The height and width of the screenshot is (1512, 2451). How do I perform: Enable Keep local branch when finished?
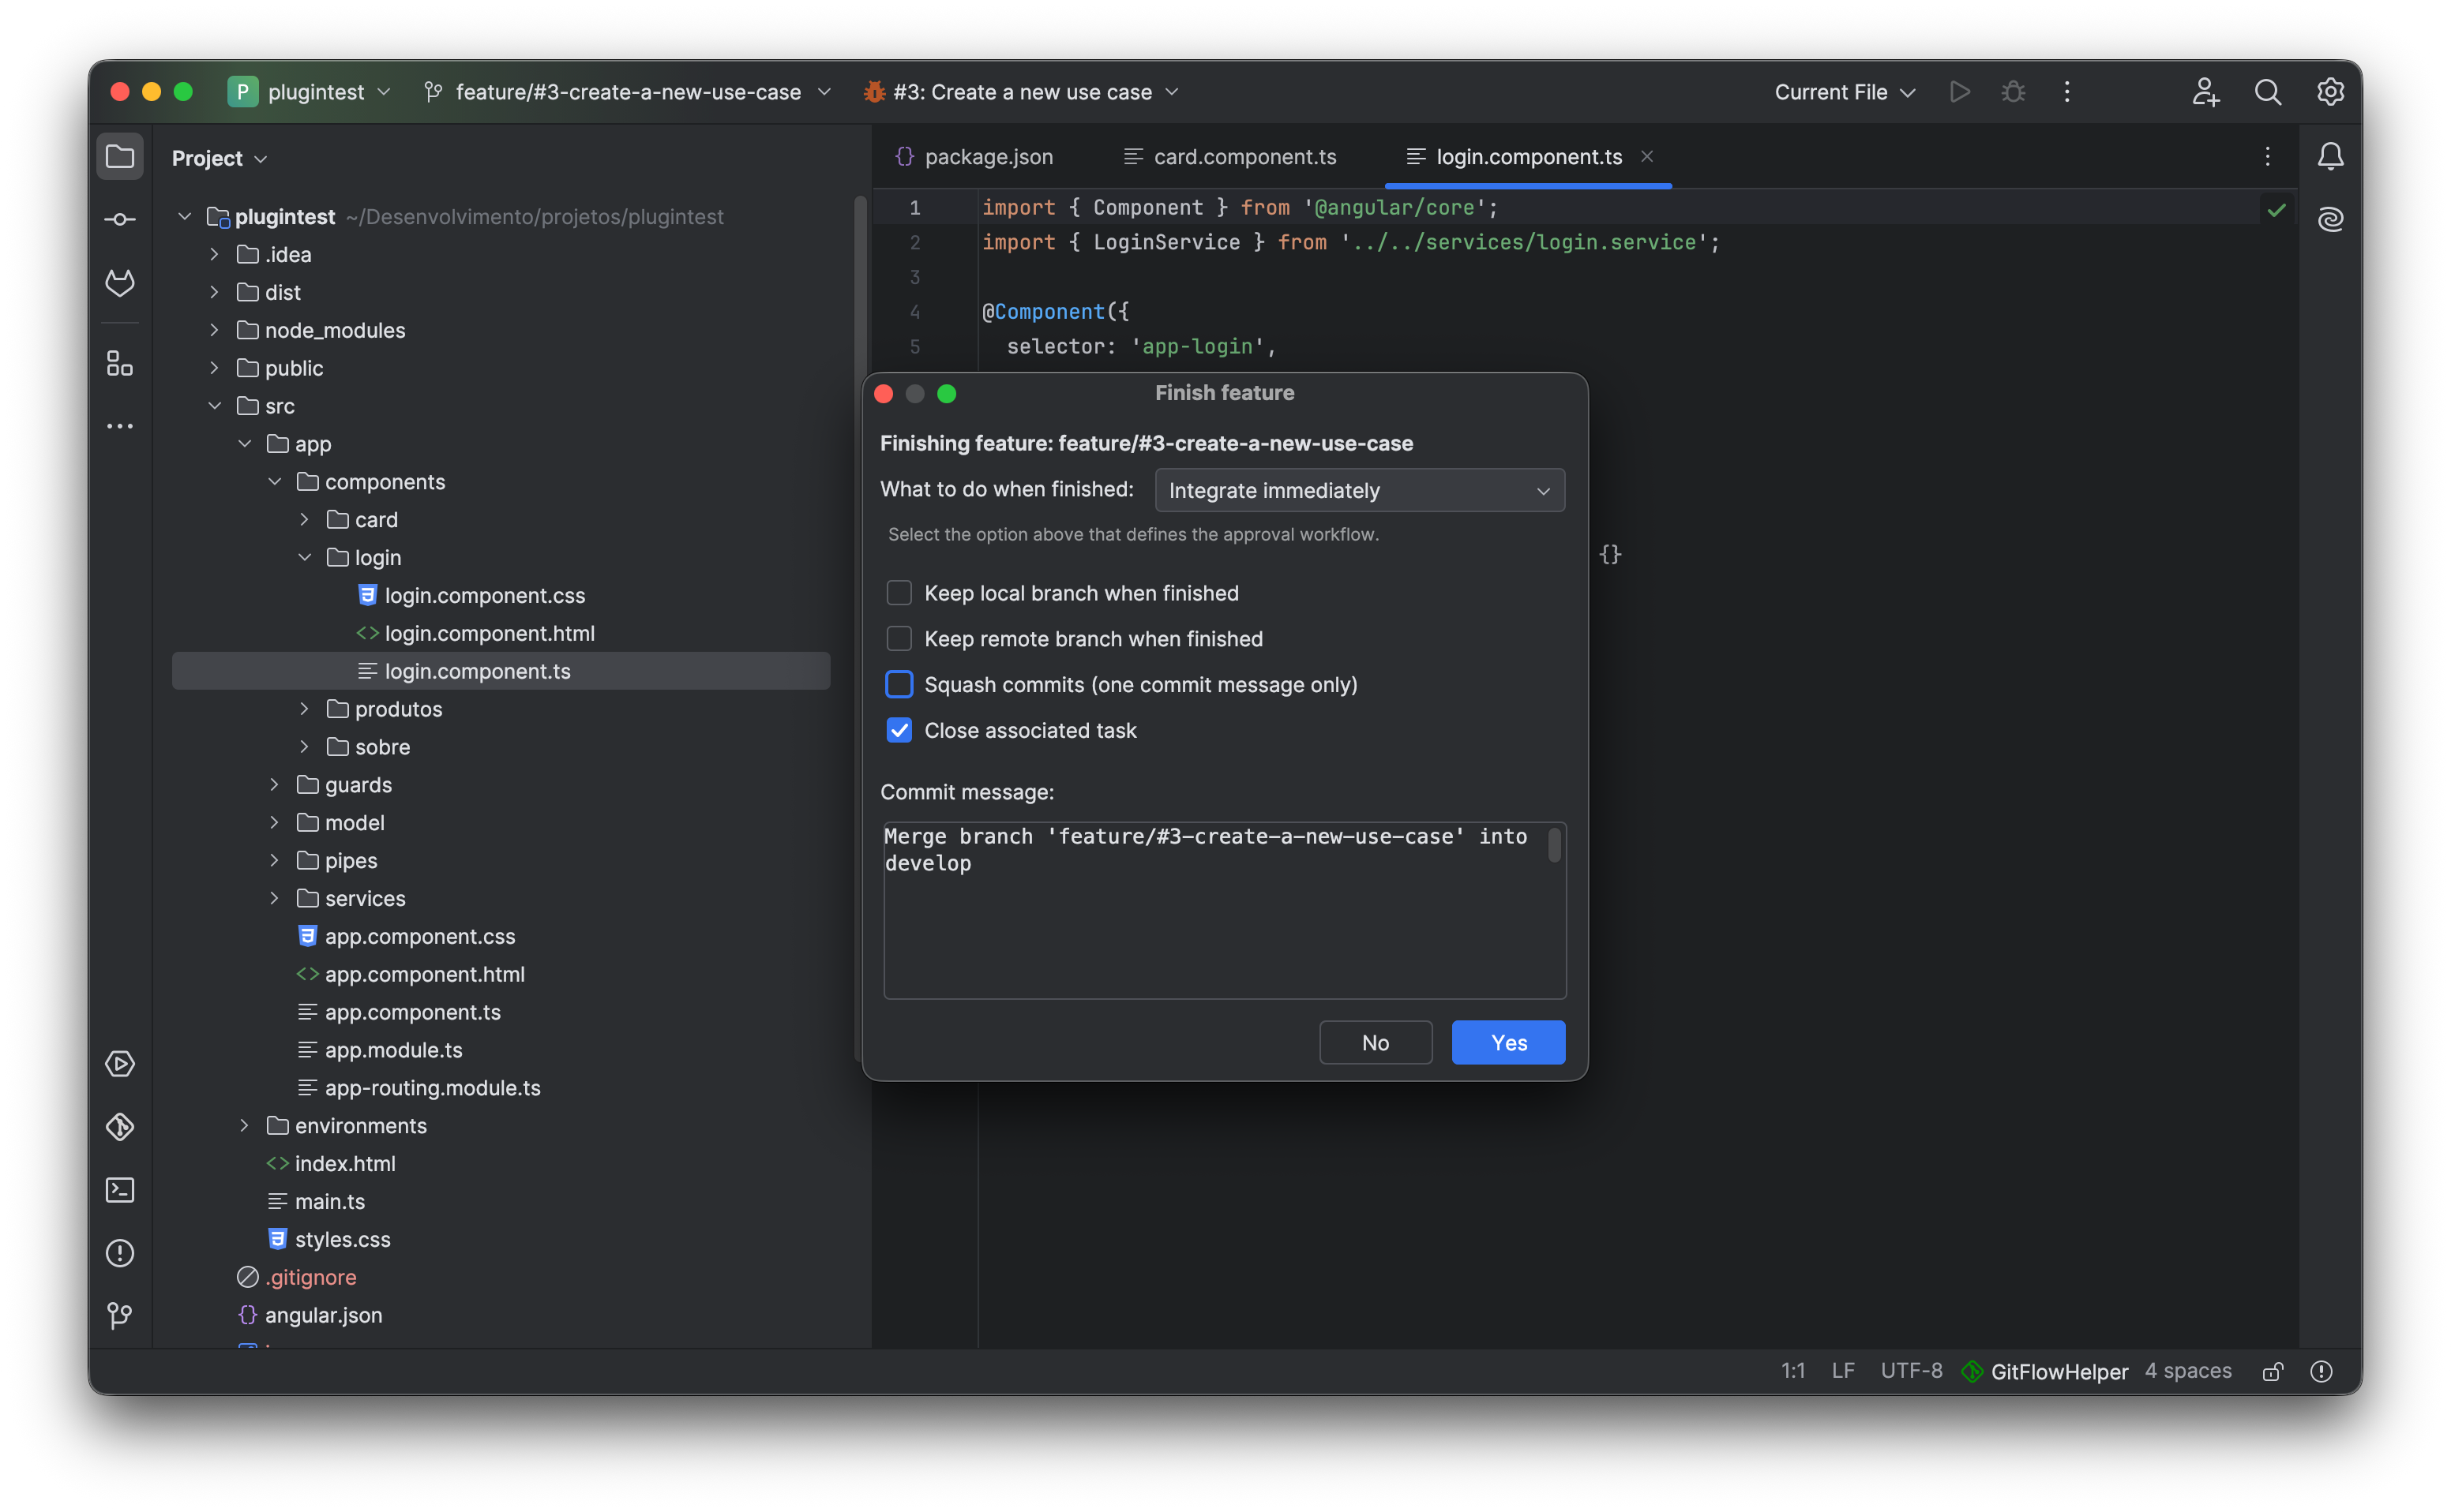(x=899, y=593)
